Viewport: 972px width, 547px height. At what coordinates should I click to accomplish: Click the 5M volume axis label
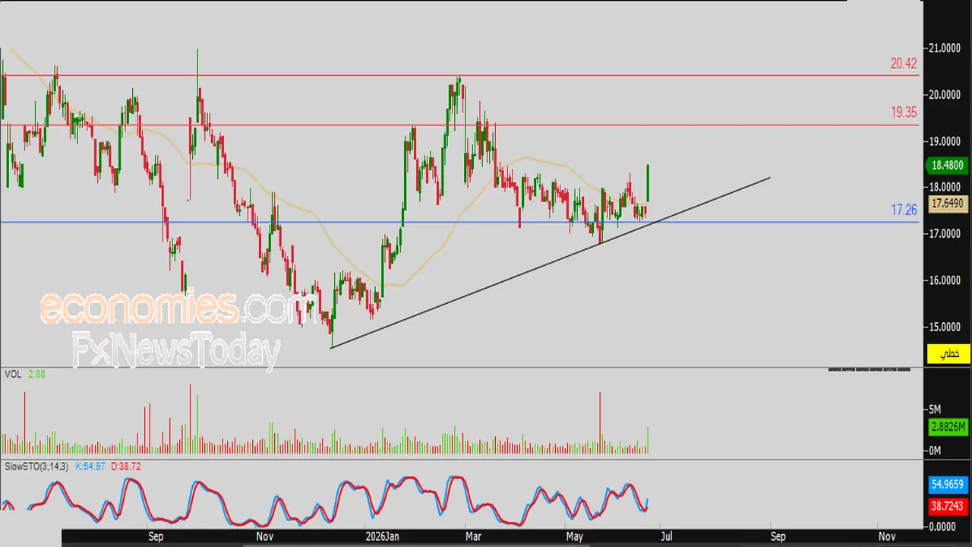[x=935, y=409]
